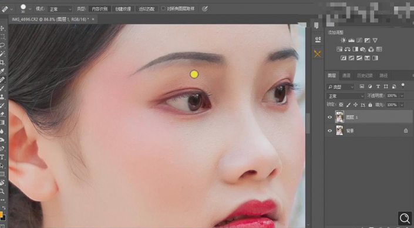The width and height of the screenshot is (414, 228).
Task: Toggle smart object layer filter
Action: [394, 86]
